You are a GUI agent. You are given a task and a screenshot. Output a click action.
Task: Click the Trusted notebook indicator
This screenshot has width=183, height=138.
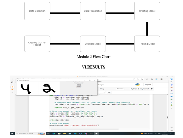point(120,89)
